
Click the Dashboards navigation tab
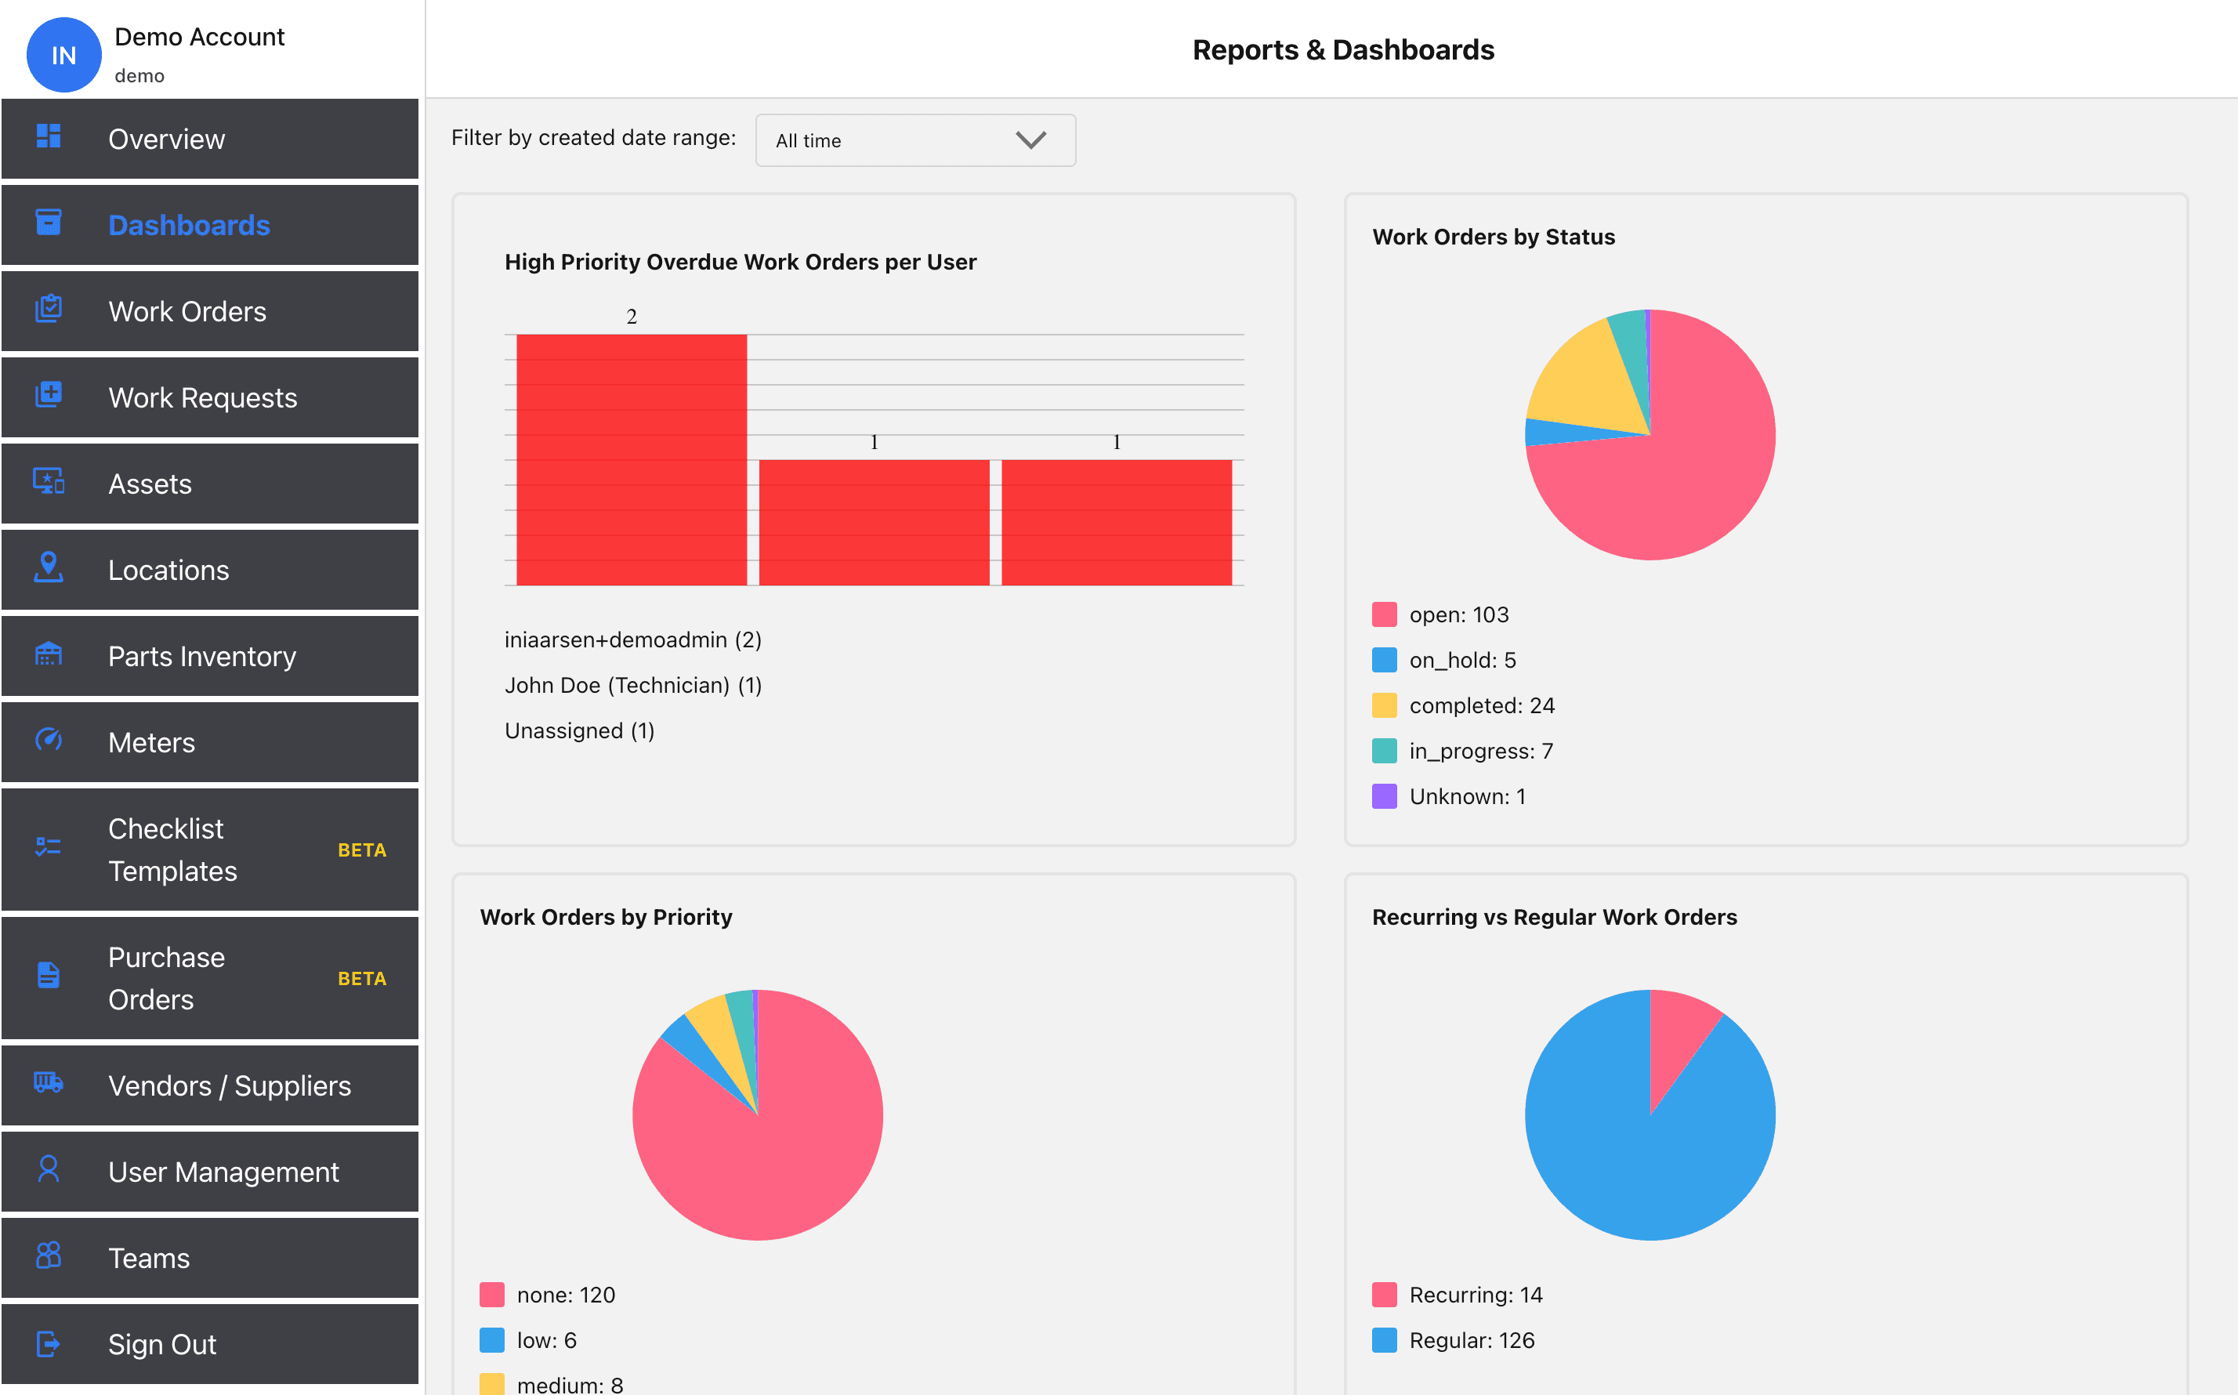tap(211, 223)
